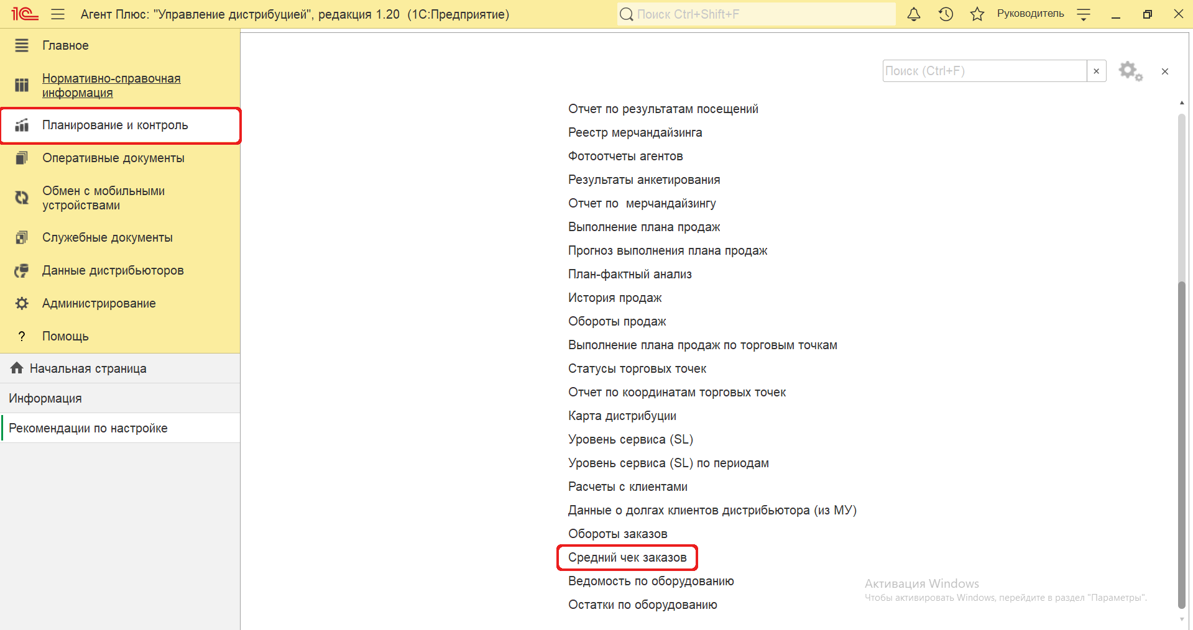
Task: Click the Данные дистрибьюторов icon
Action: [22, 270]
